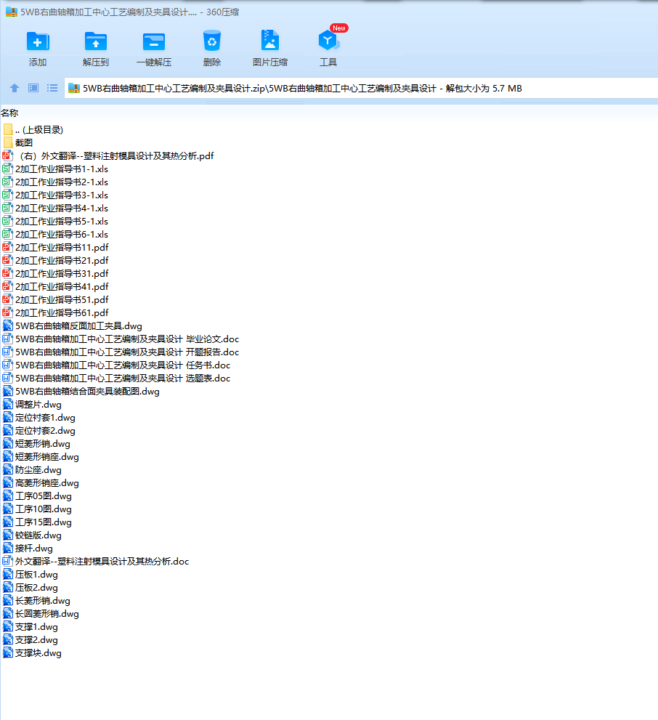The width and height of the screenshot is (658, 720).
Task: Select 防尘座.dwg
Action: tap(32, 470)
